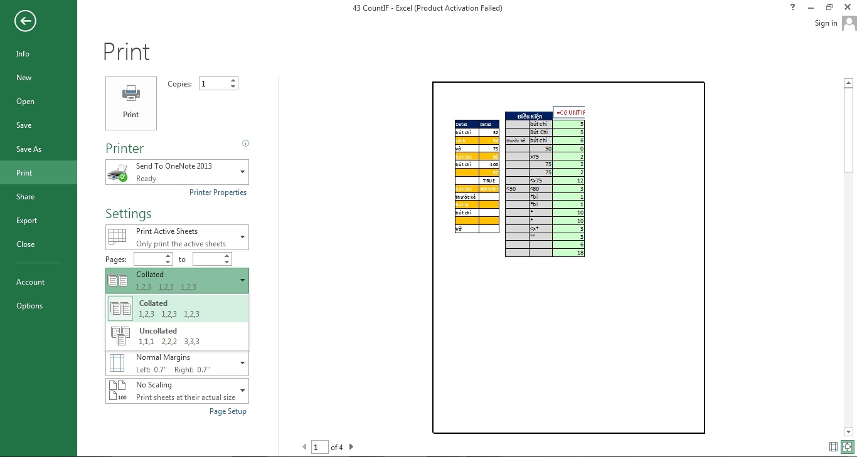Click the Print button with printer icon

point(131,103)
